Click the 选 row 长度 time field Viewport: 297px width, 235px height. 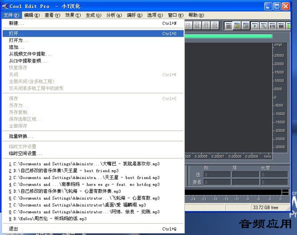coord(274,175)
